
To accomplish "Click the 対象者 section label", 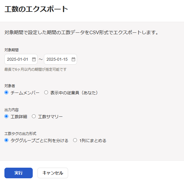I will (x=10, y=86).
